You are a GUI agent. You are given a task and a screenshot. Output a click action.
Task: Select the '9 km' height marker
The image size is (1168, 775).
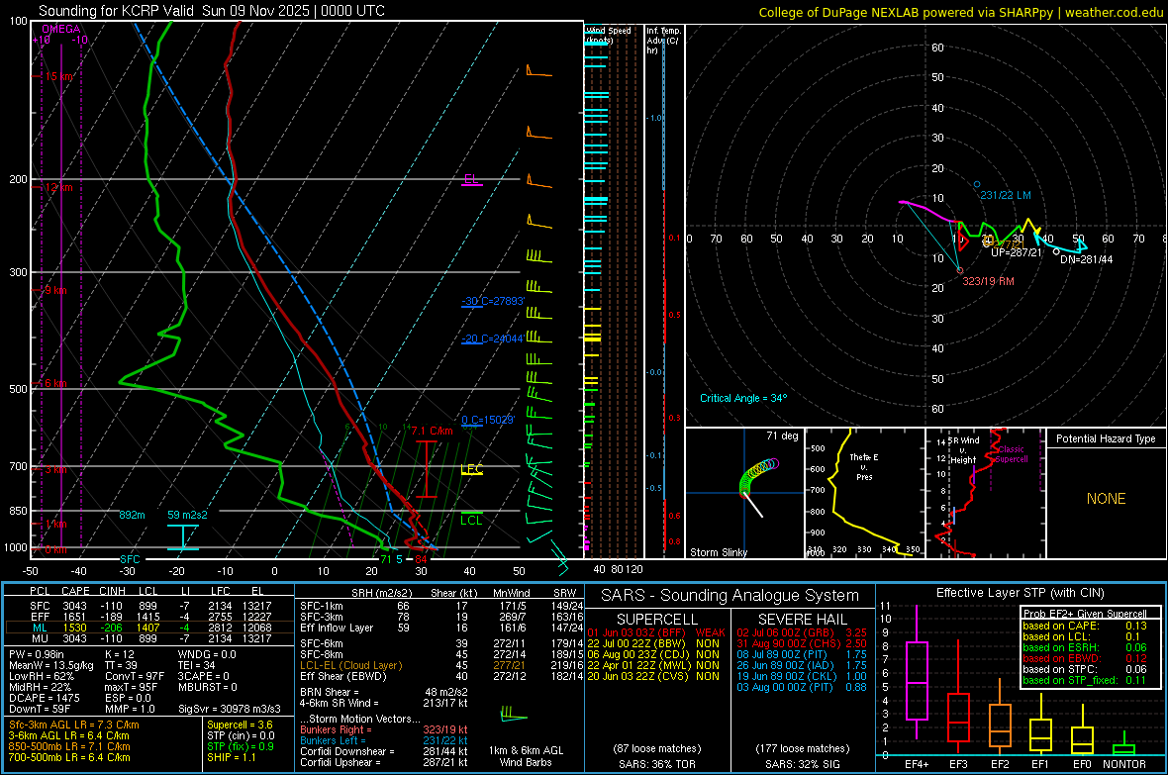(x=55, y=290)
